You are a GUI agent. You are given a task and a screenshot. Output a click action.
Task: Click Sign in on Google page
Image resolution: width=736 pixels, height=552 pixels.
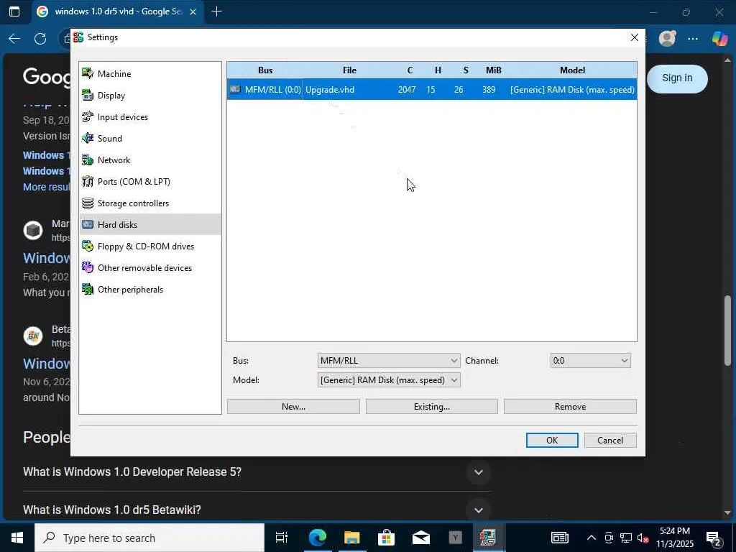(677, 78)
